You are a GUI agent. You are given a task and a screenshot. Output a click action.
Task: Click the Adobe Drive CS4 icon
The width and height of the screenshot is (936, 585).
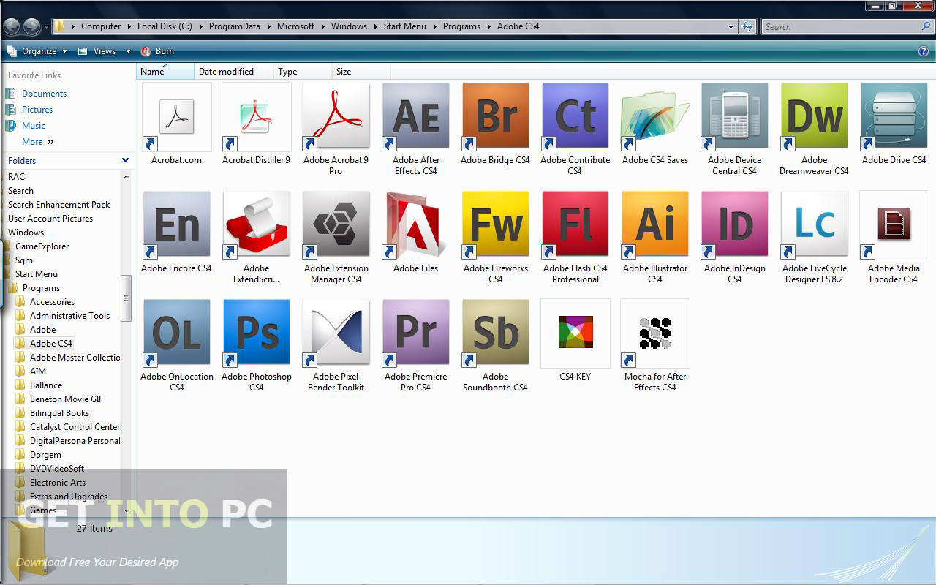click(894, 117)
